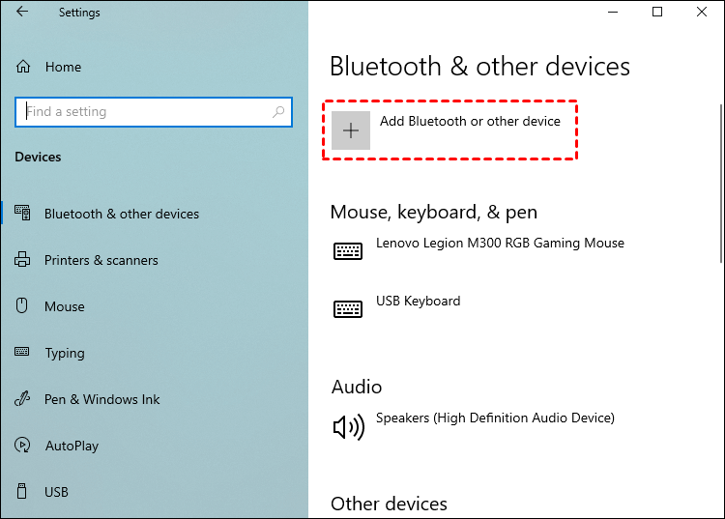Click the USB icon in sidebar
The image size is (725, 519).
click(23, 492)
